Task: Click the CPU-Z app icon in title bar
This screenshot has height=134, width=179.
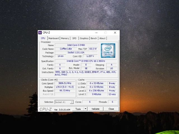Action: point(40,33)
